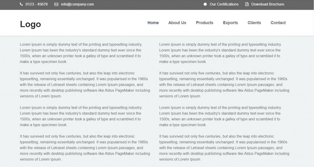The image size is (314, 167).
Task: Open the Our Certifications link
Action: [x=224, y=4]
